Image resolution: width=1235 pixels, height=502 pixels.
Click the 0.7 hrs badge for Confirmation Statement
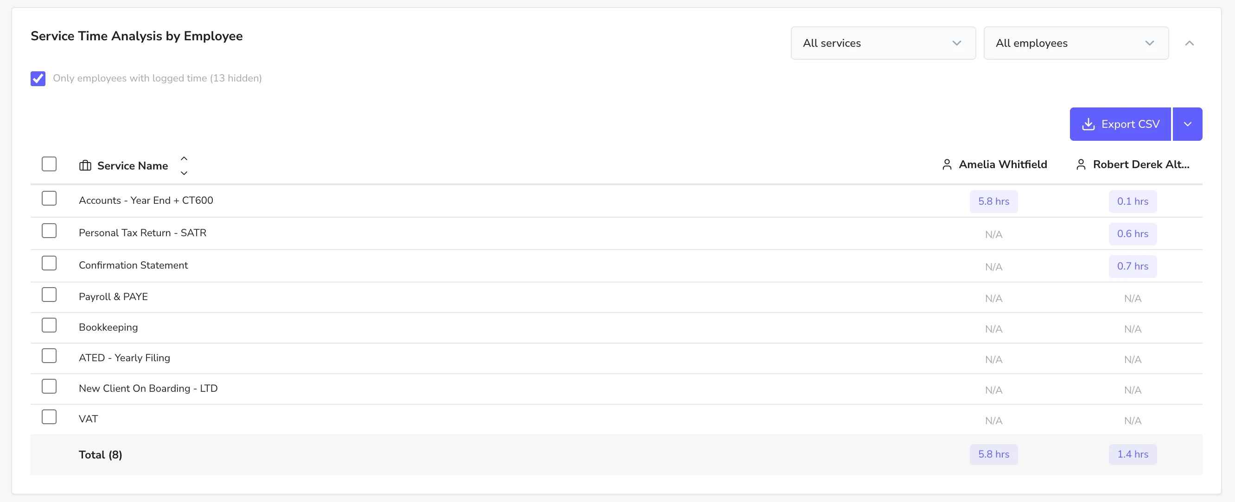(x=1133, y=267)
